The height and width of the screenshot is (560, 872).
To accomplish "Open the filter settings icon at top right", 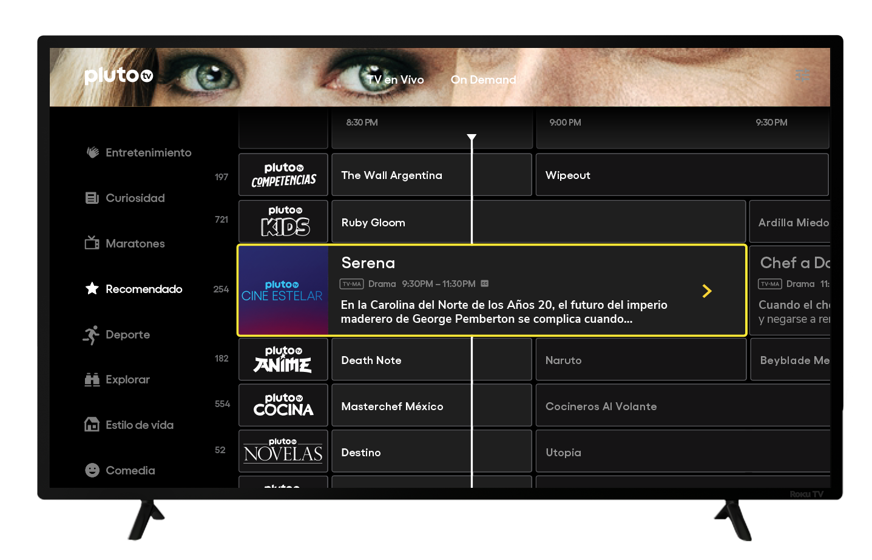I will point(802,75).
